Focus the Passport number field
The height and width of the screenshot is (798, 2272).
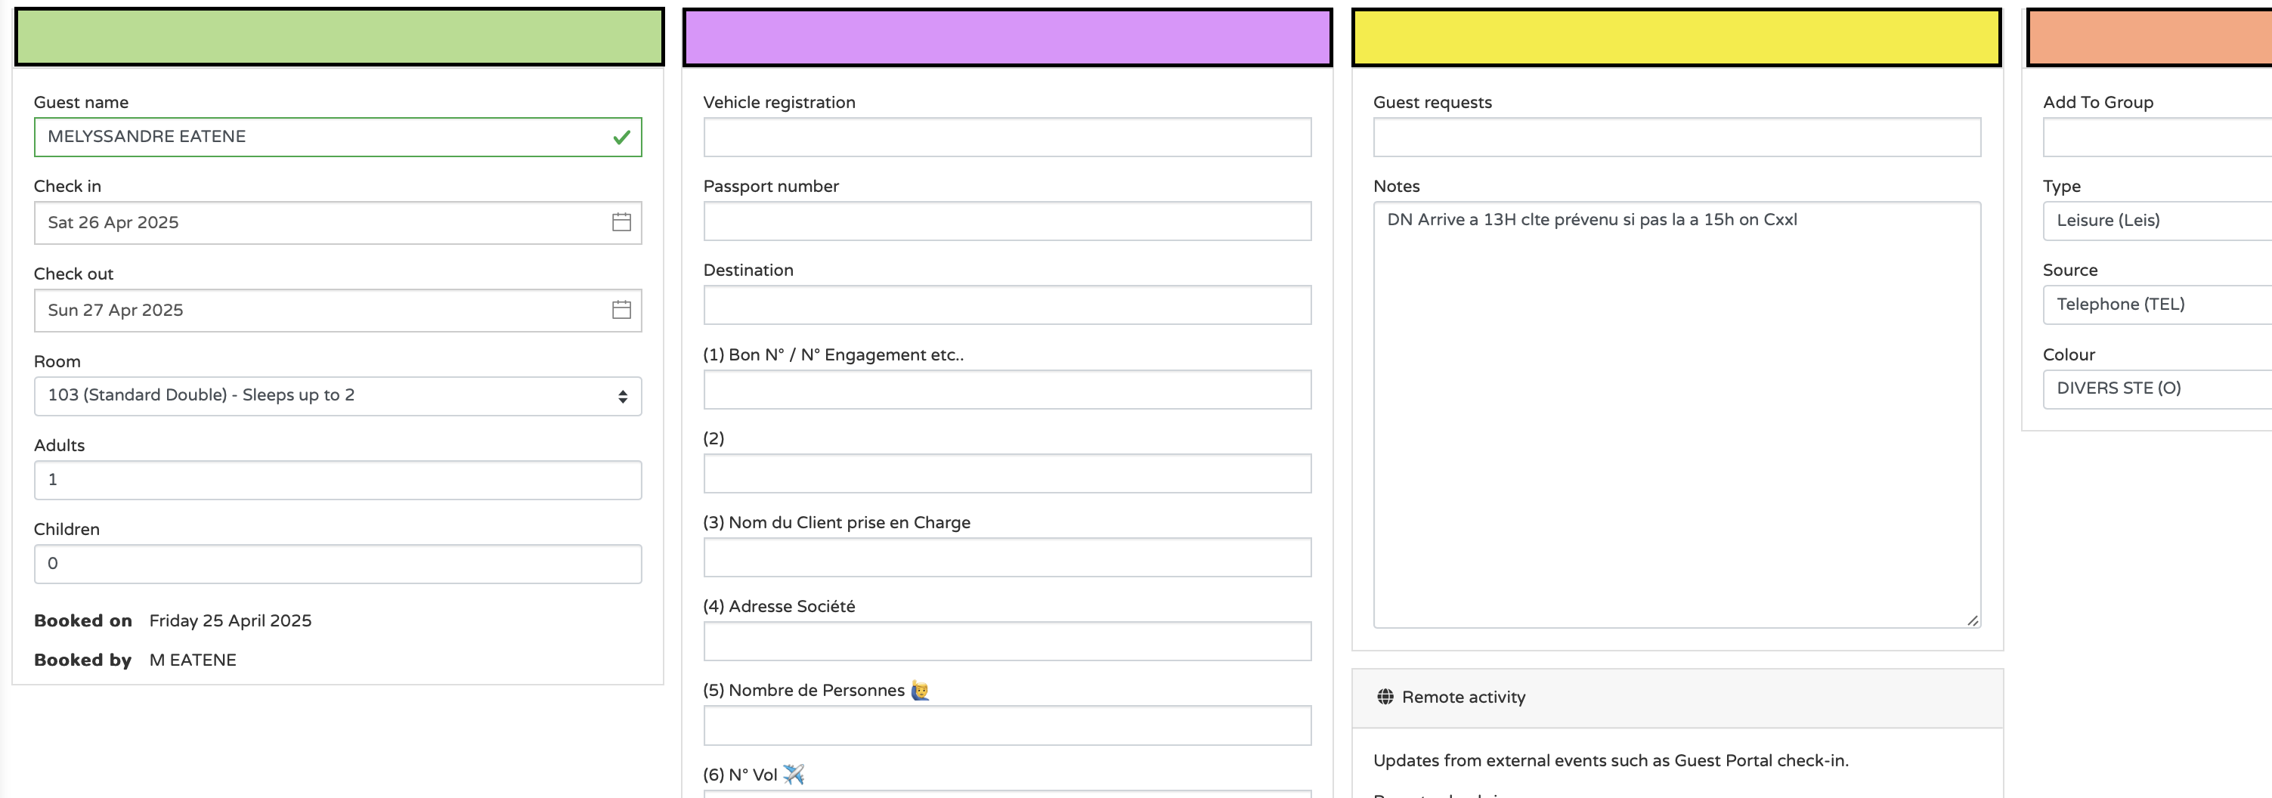coord(1008,221)
